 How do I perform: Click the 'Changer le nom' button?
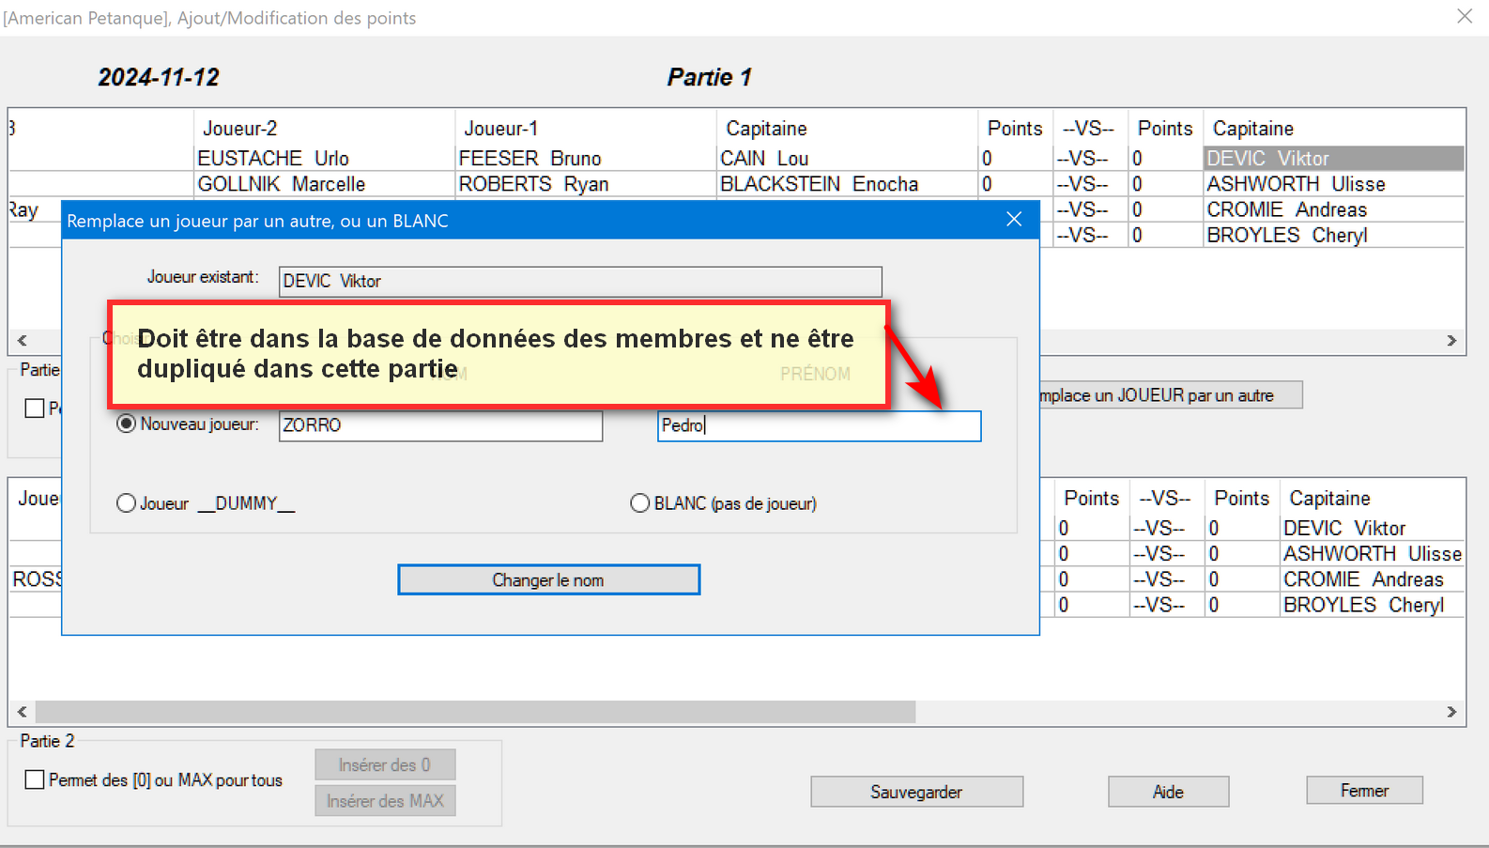coord(548,579)
